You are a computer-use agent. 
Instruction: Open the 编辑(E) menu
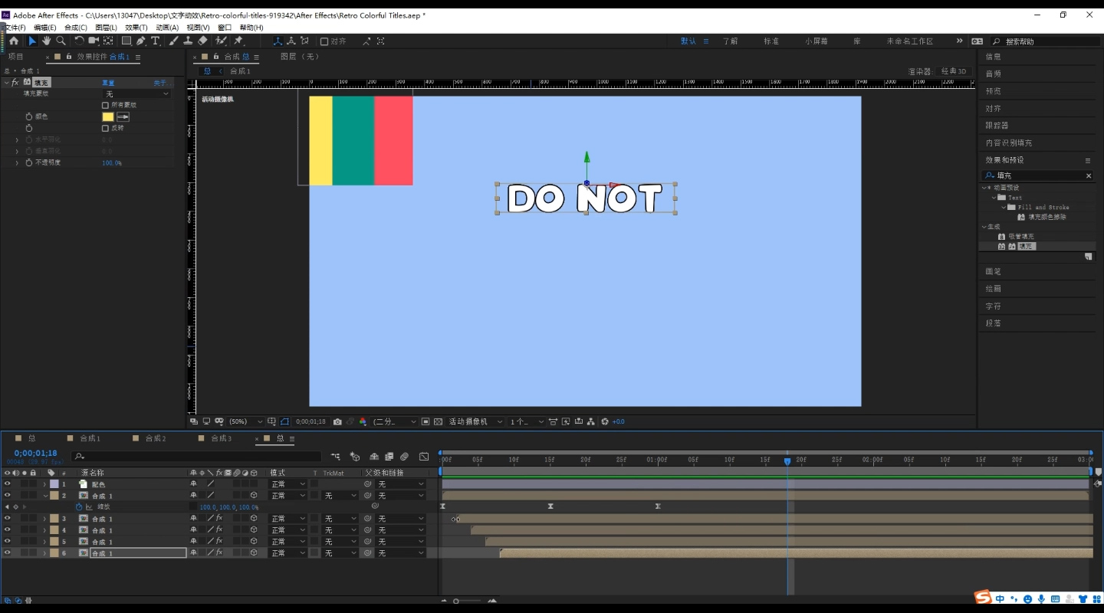point(44,28)
